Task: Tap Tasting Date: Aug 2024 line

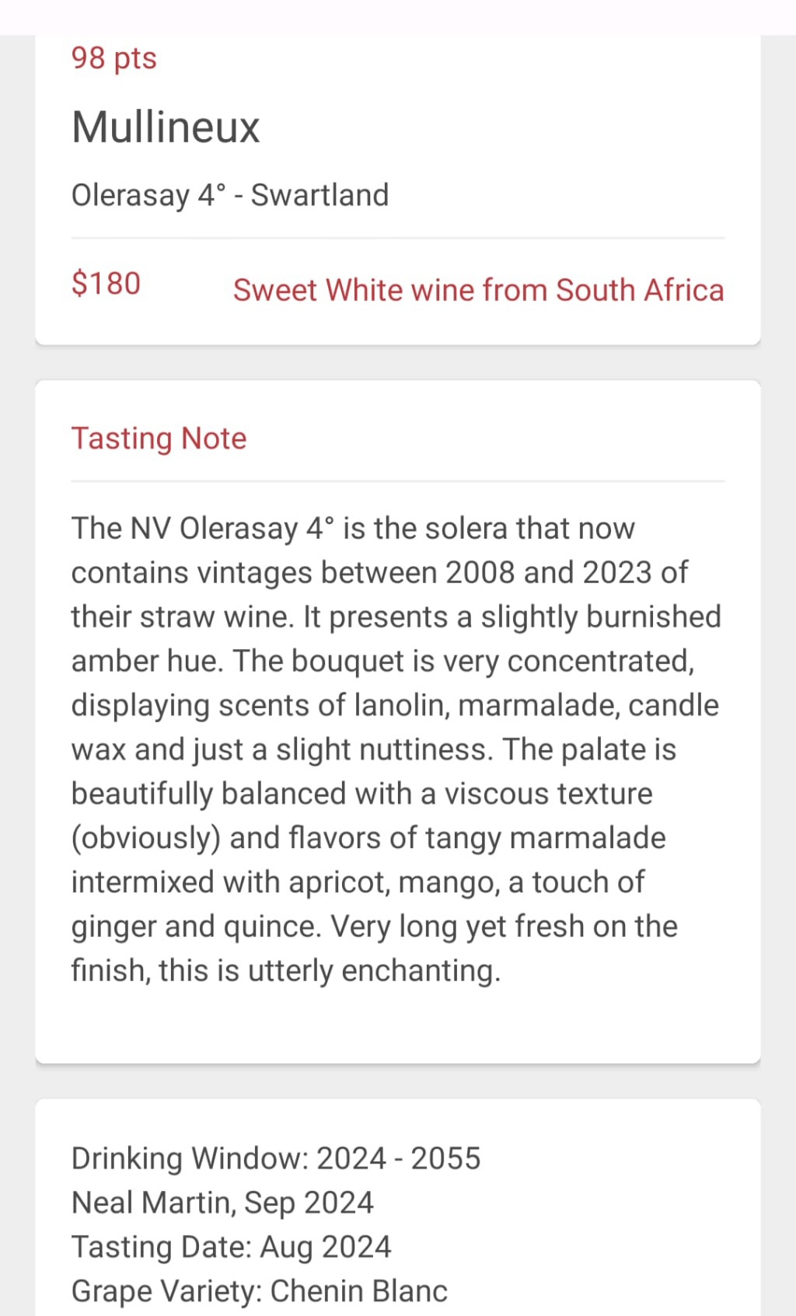Action: pos(231,1247)
